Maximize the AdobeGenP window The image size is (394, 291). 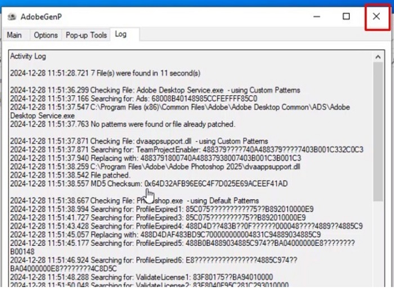[x=346, y=16]
